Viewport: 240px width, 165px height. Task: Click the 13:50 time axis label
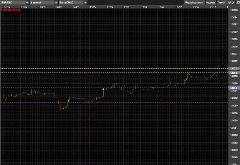tap(7, 7)
